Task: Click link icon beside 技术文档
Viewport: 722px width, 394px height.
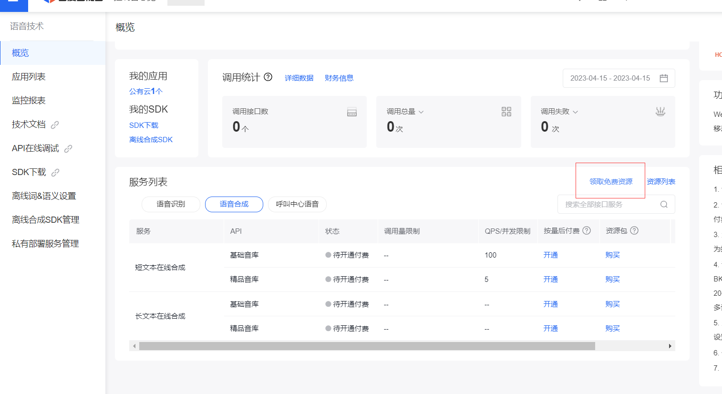Action: (55, 124)
